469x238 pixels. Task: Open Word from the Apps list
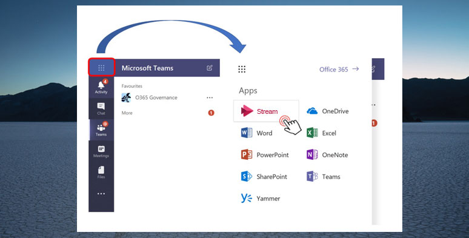click(x=247, y=133)
